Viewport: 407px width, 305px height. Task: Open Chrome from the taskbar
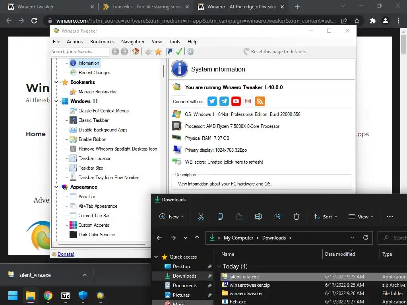[x=48, y=295]
